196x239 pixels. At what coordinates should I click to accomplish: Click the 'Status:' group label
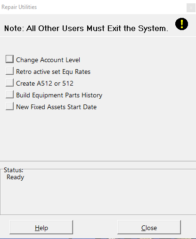coord(14,170)
